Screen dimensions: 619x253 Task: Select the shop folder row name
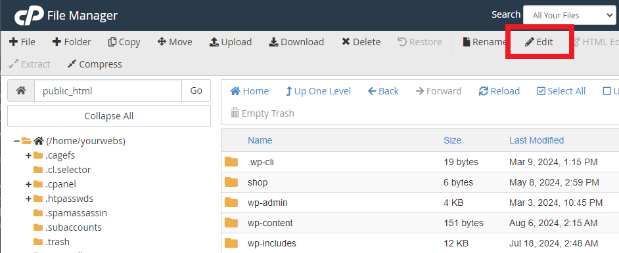click(x=258, y=182)
